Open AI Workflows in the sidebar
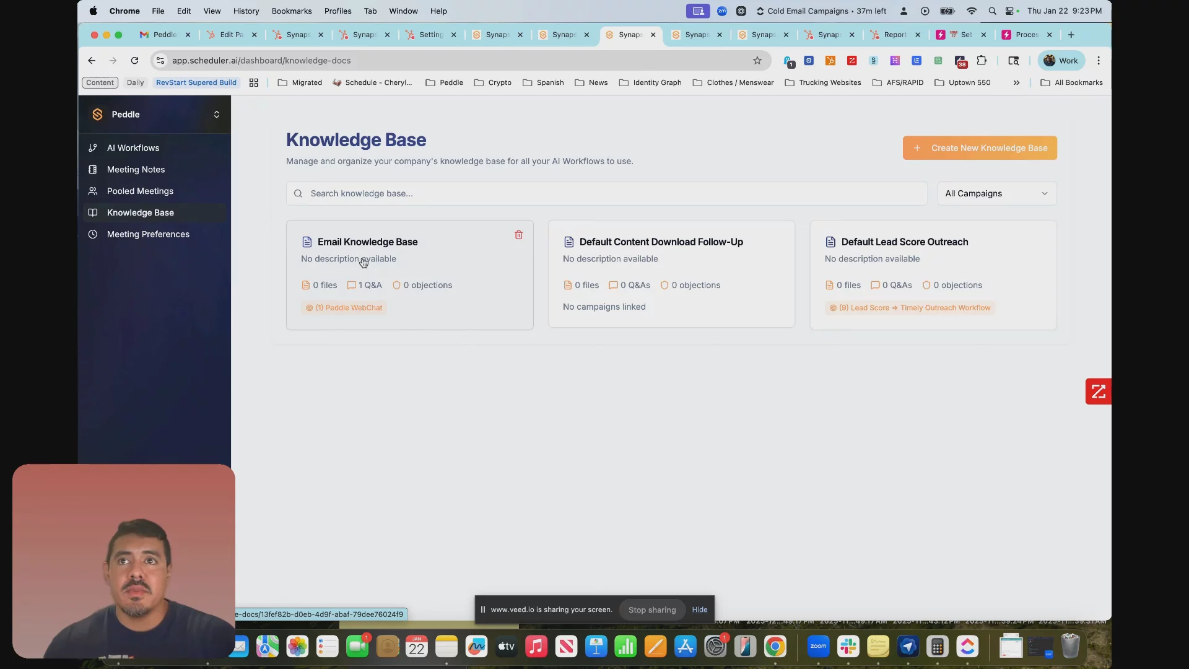 click(133, 148)
